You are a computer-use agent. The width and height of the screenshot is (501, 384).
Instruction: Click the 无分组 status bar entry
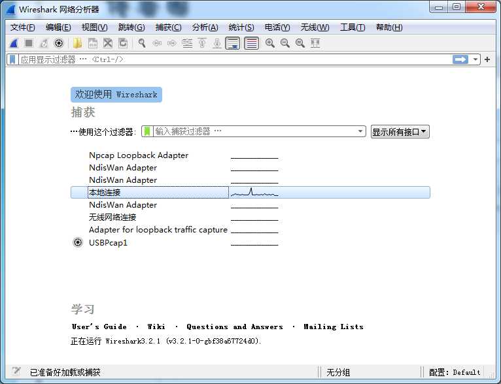tap(338, 372)
